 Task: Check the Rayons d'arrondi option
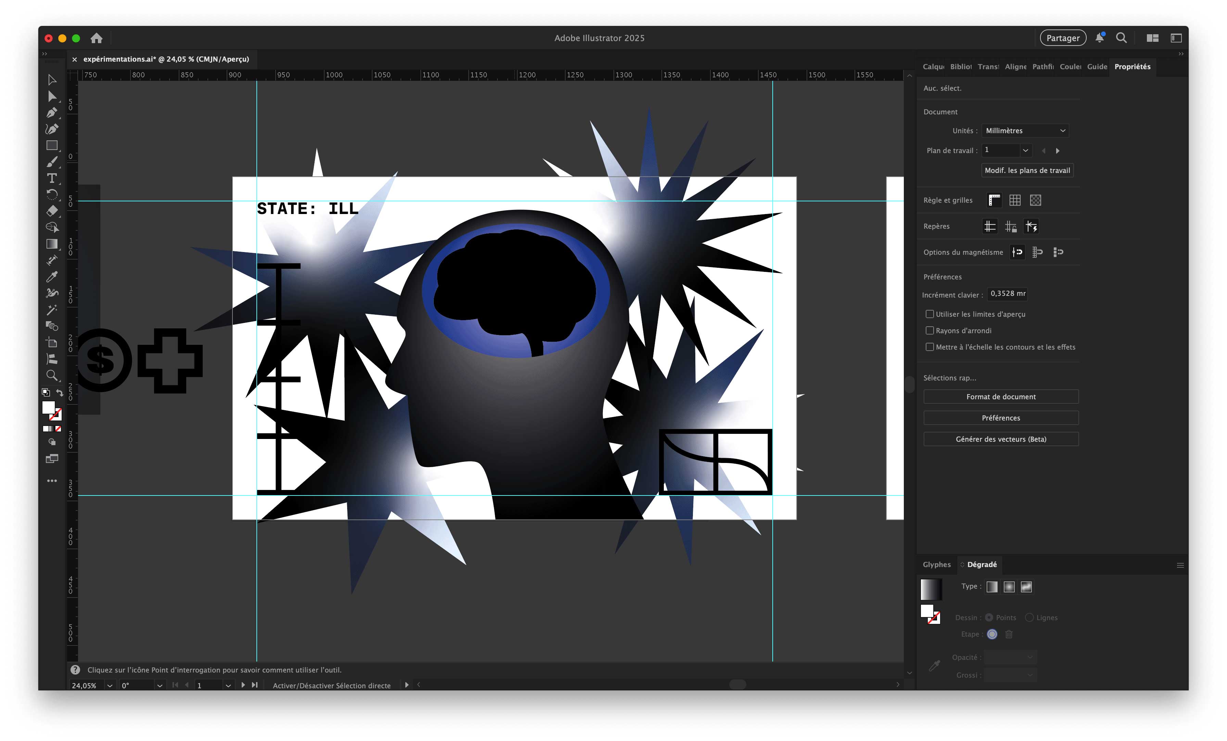pos(929,331)
